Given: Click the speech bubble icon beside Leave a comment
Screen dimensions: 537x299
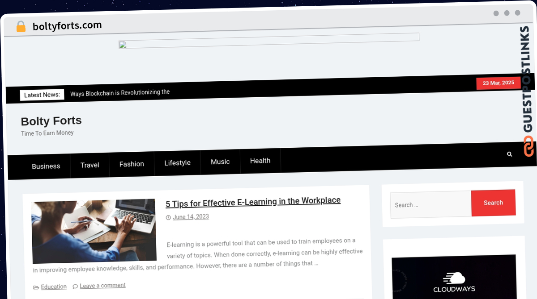Looking at the screenshot, I should click(75, 286).
